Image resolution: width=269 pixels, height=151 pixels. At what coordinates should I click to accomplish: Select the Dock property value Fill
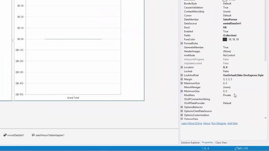tap(225, 27)
